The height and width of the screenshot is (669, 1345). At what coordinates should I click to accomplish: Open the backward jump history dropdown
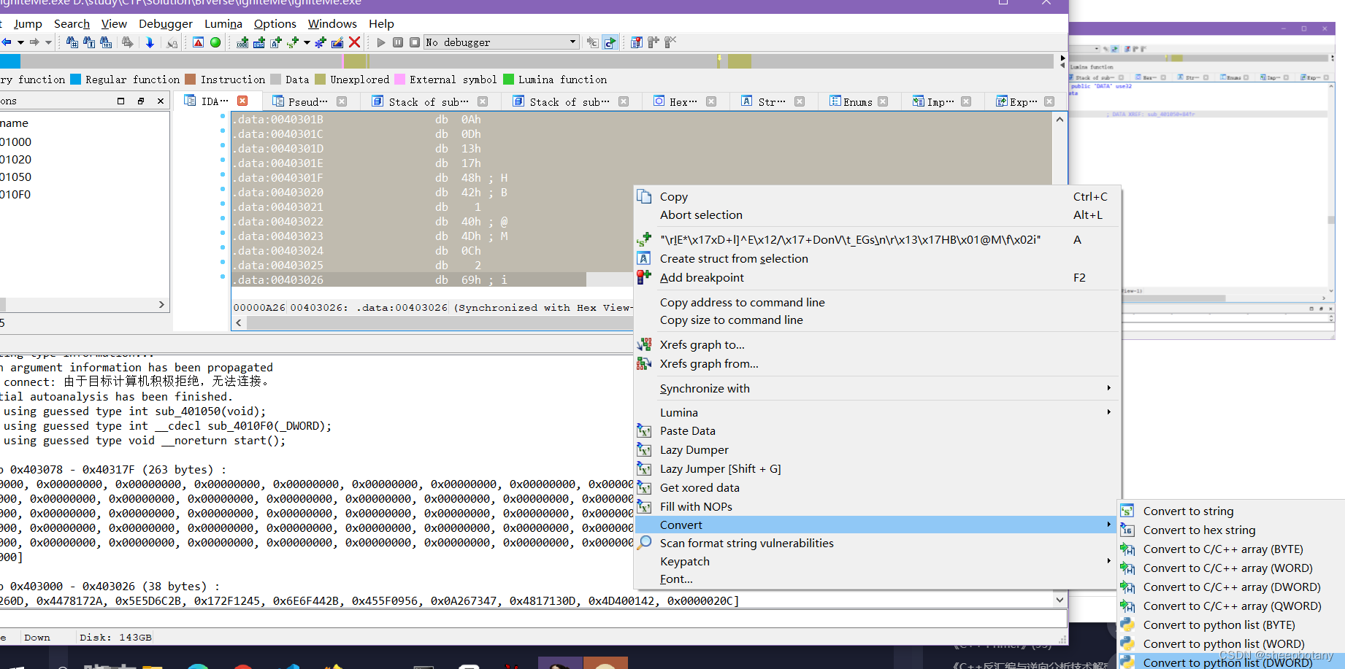(x=20, y=42)
